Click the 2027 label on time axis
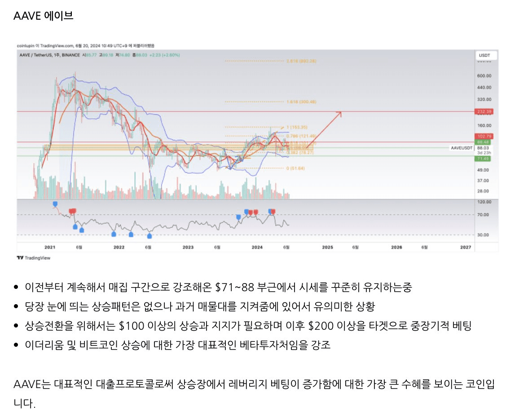Viewport: 519px width, 419px height. [466, 247]
